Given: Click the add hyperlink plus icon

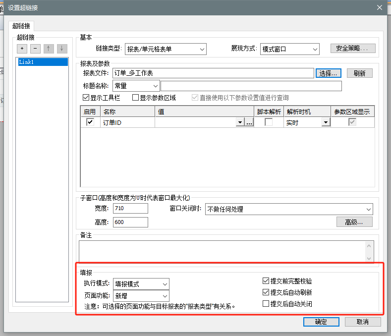Looking at the screenshot, I should pyautogui.click(x=22, y=49).
